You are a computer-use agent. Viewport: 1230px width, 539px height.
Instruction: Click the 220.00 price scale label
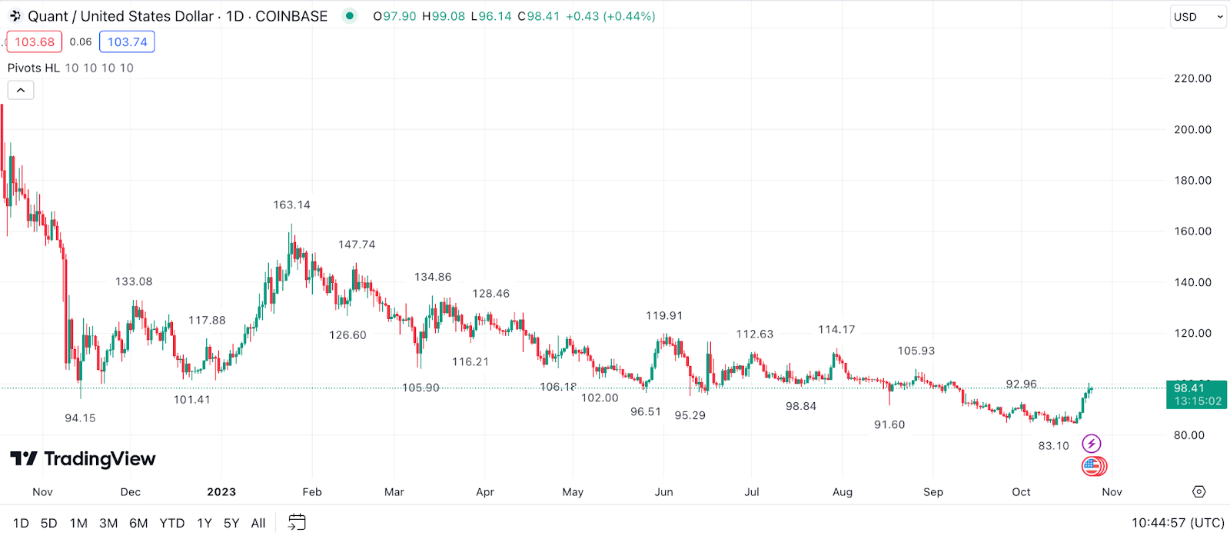[1192, 78]
